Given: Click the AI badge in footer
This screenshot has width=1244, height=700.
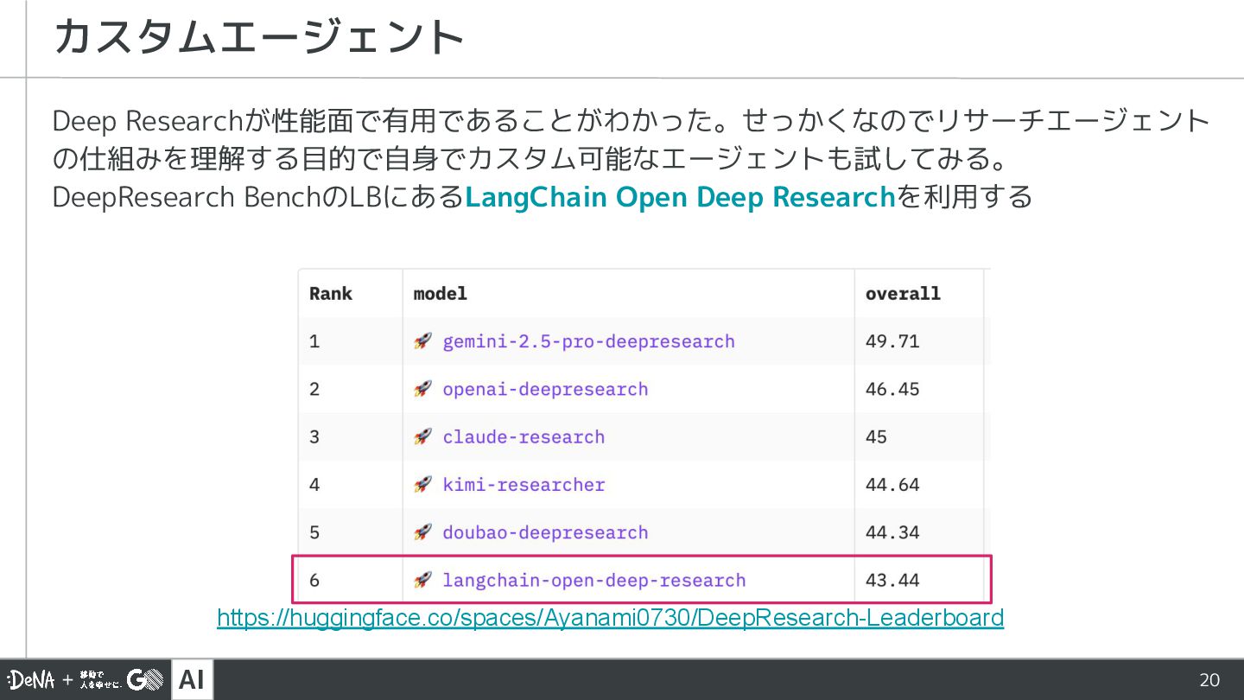Looking at the screenshot, I should point(192,680).
